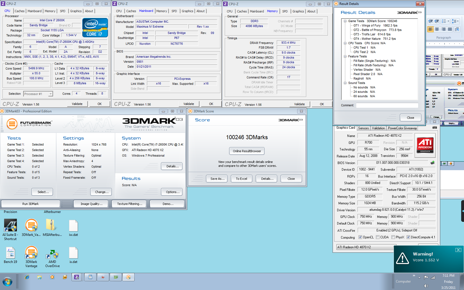Screen dimensions: 464x290
Task: Open Windows Start menu orb
Action: [x=7, y=282]
